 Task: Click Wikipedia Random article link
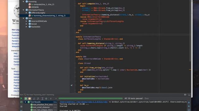[15, 41]
